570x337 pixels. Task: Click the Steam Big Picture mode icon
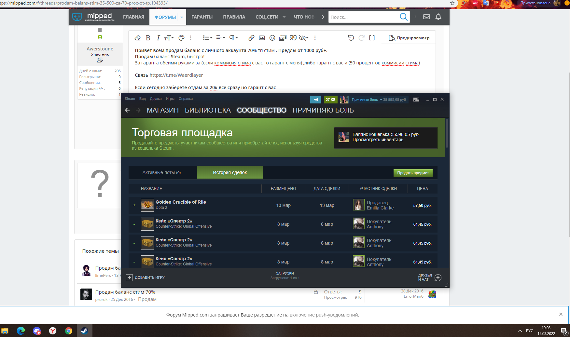pyautogui.click(x=416, y=100)
